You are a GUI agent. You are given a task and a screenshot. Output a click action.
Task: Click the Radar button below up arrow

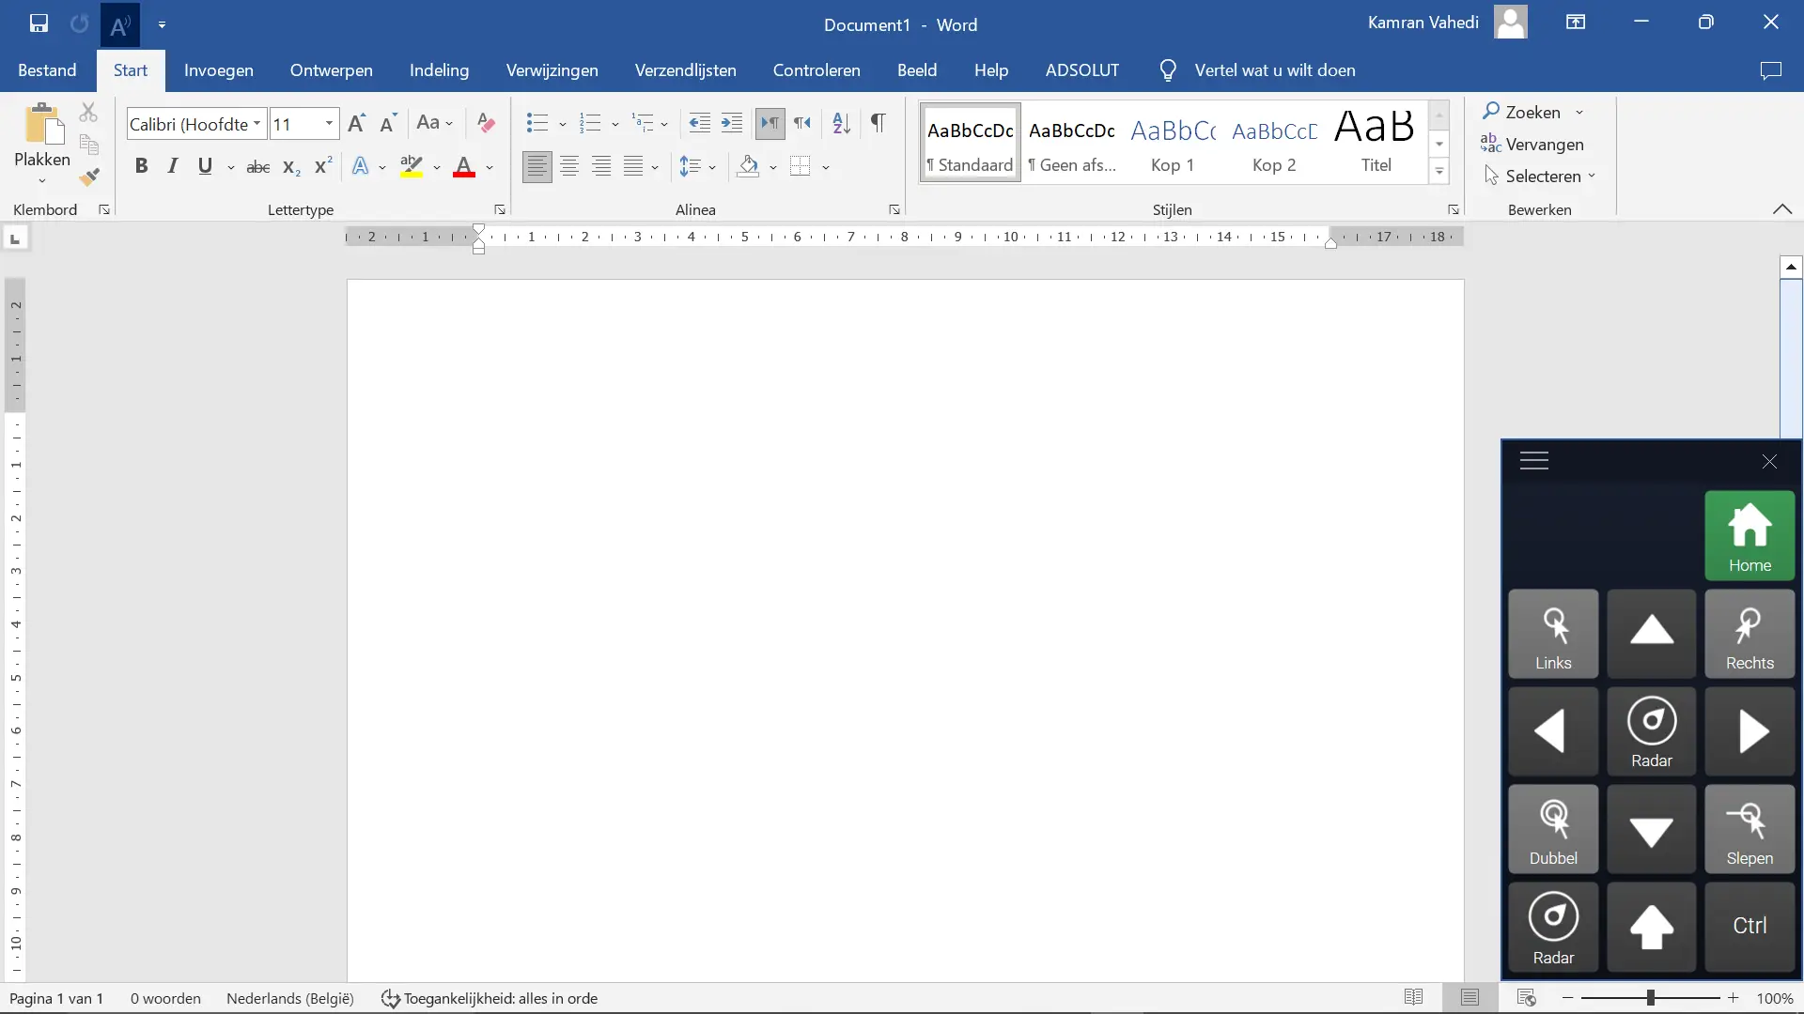coord(1651,731)
